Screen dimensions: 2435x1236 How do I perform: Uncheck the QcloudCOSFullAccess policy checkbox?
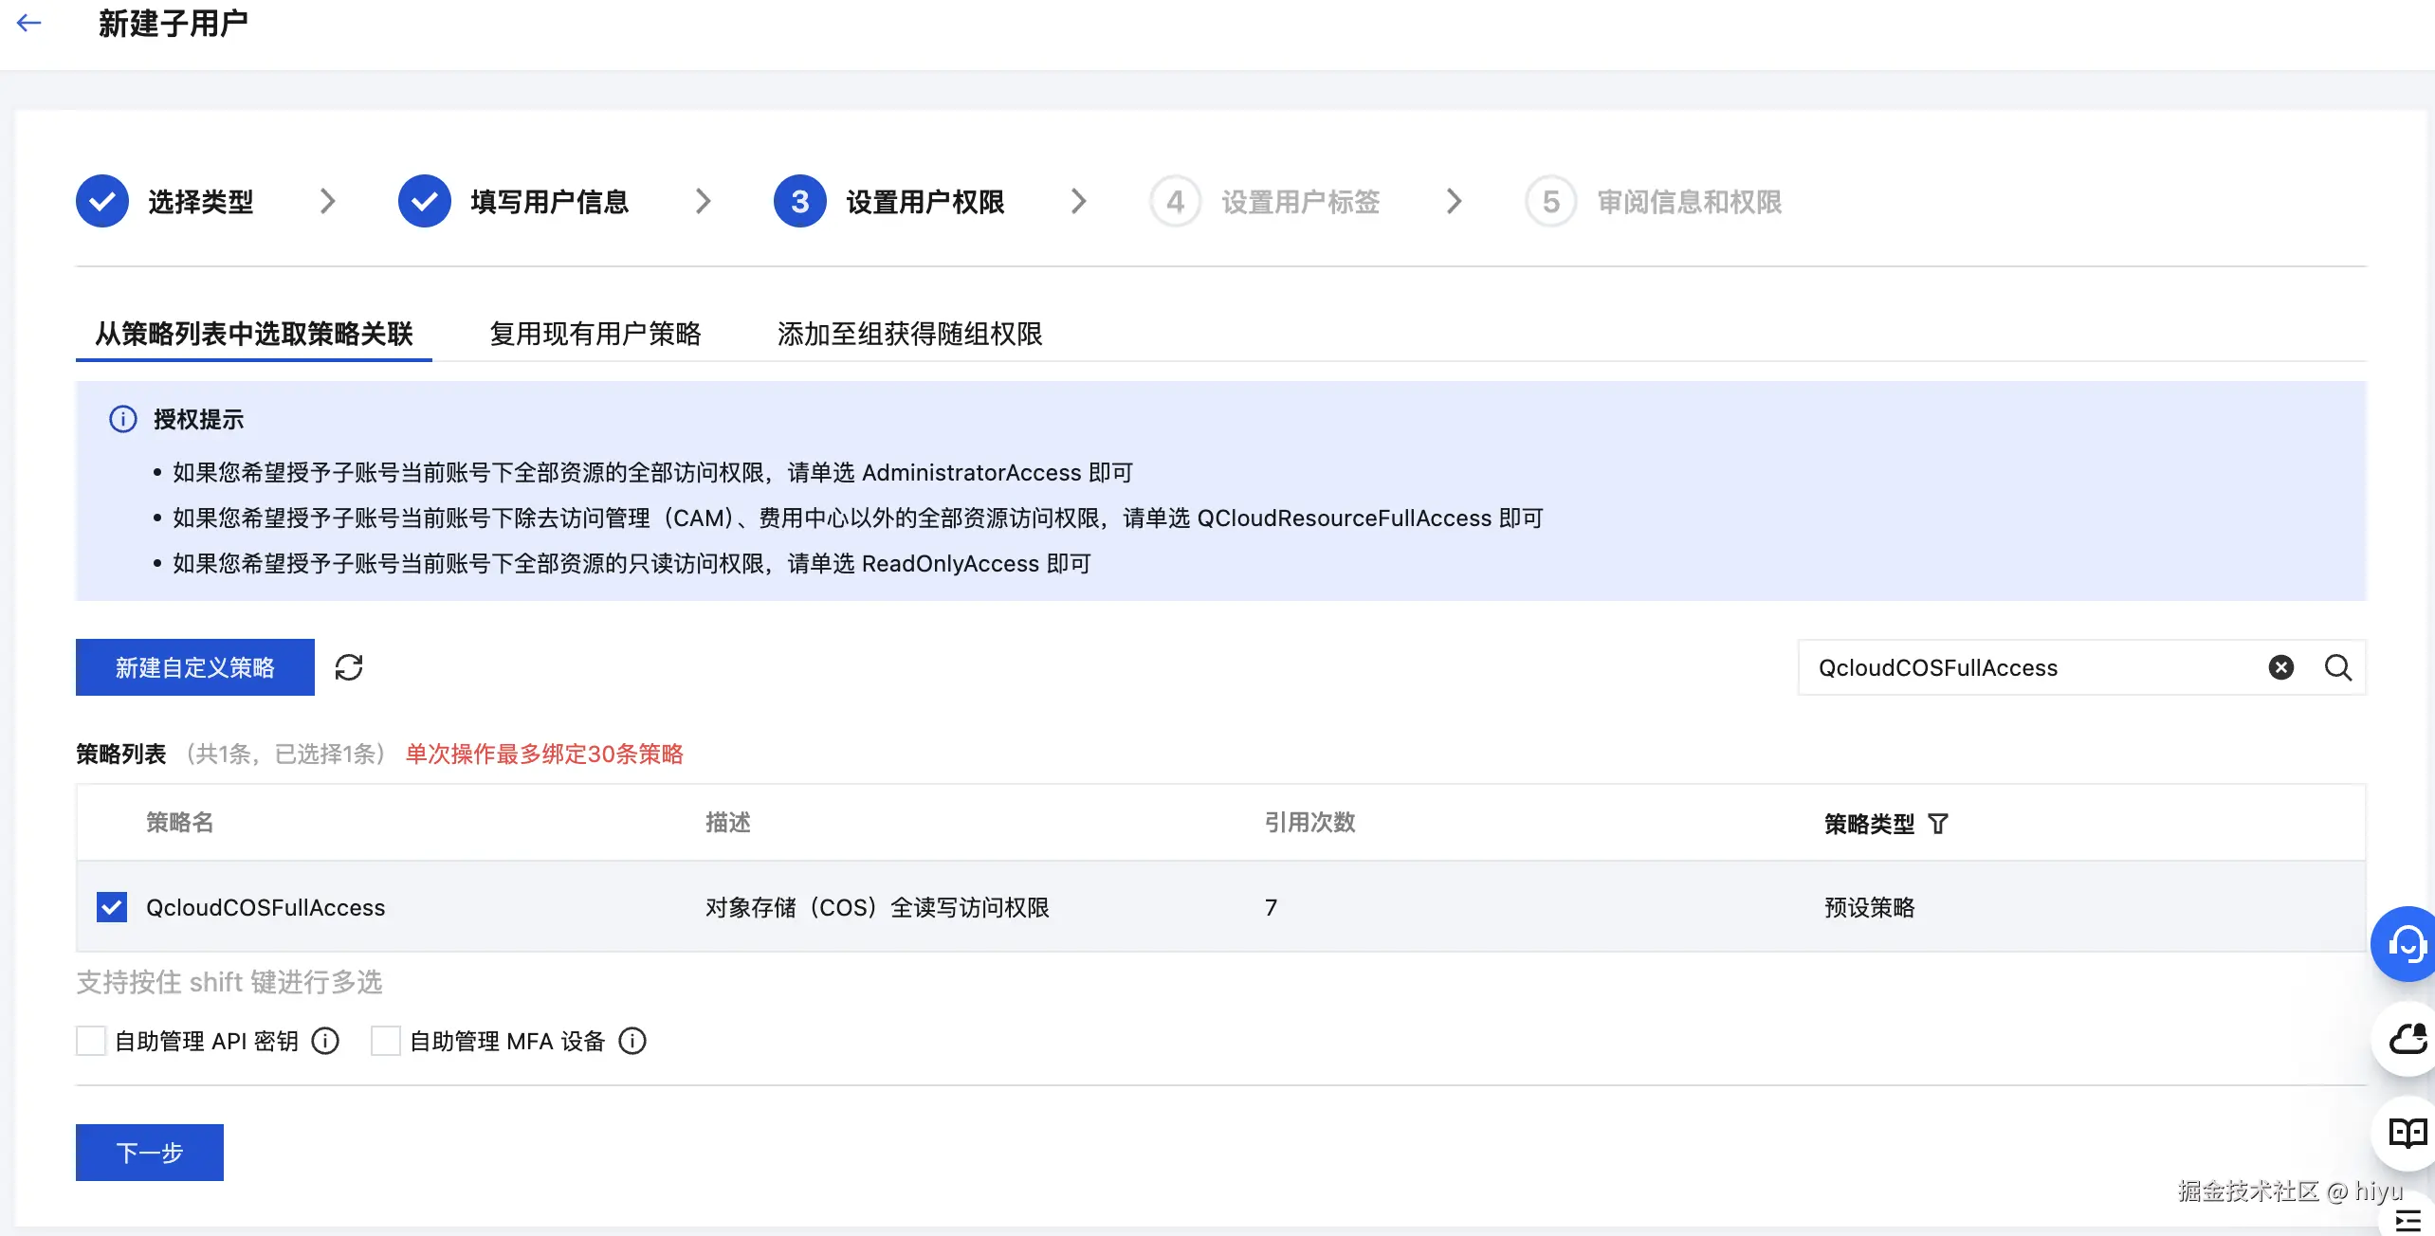point(112,907)
